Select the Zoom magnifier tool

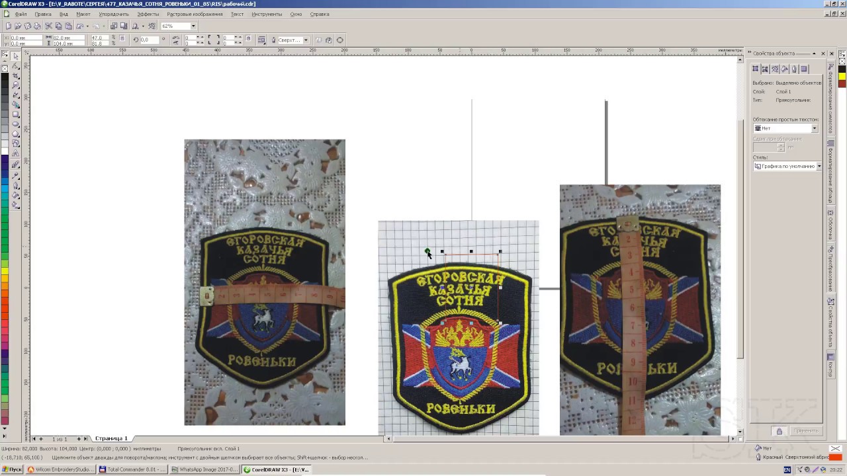click(x=16, y=85)
